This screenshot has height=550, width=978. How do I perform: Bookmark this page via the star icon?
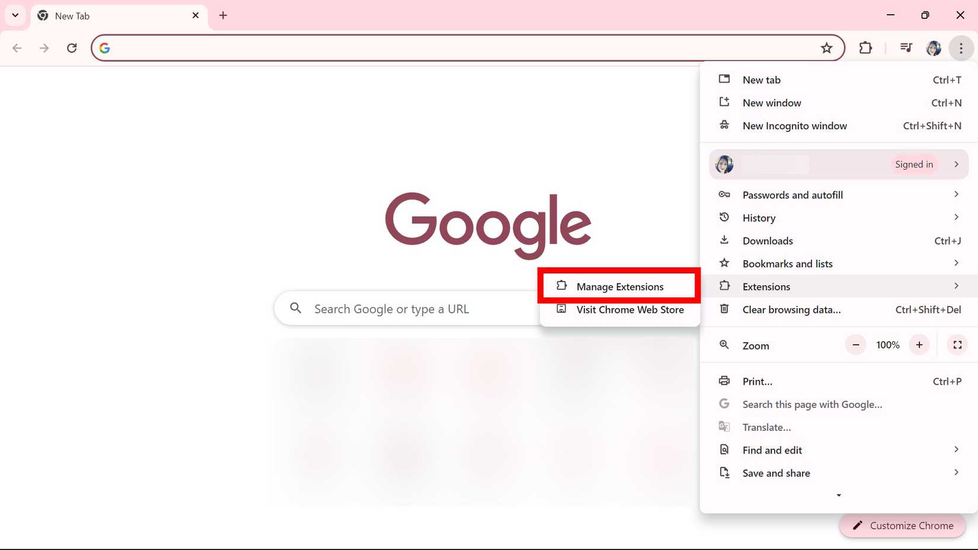[827, 48]
